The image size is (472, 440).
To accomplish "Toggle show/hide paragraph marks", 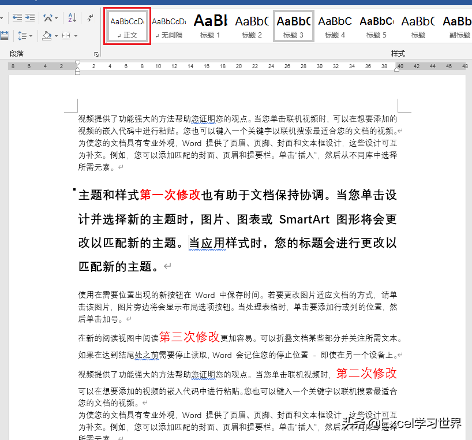I will pos(91,18).
